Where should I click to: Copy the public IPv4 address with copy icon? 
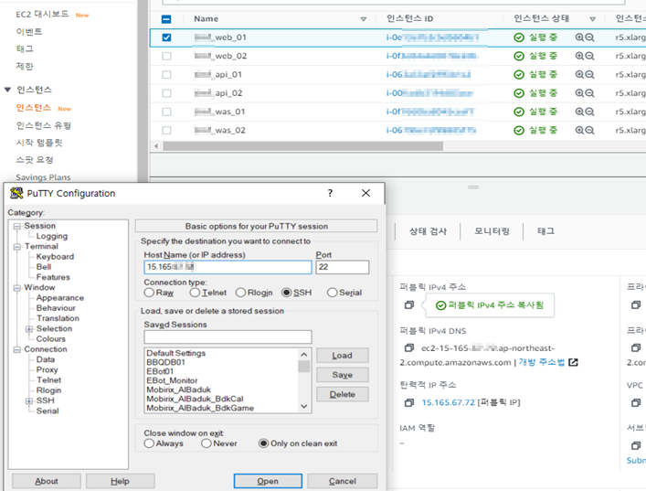[410, 304]
